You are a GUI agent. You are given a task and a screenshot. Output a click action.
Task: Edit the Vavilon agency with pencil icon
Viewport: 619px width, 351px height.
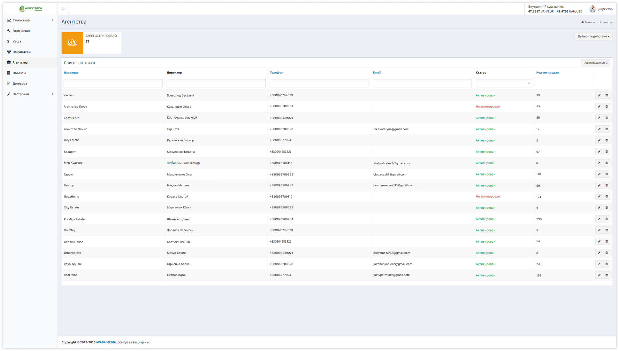click(599, 95)
